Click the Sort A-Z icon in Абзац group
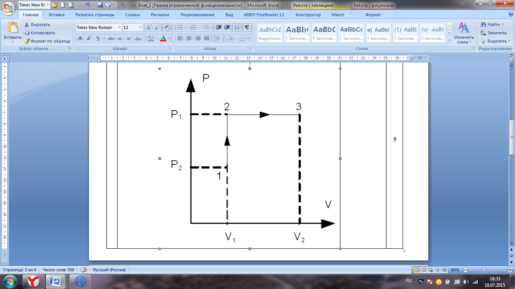This screenshot has width=515, height=289. click(237, 27)
